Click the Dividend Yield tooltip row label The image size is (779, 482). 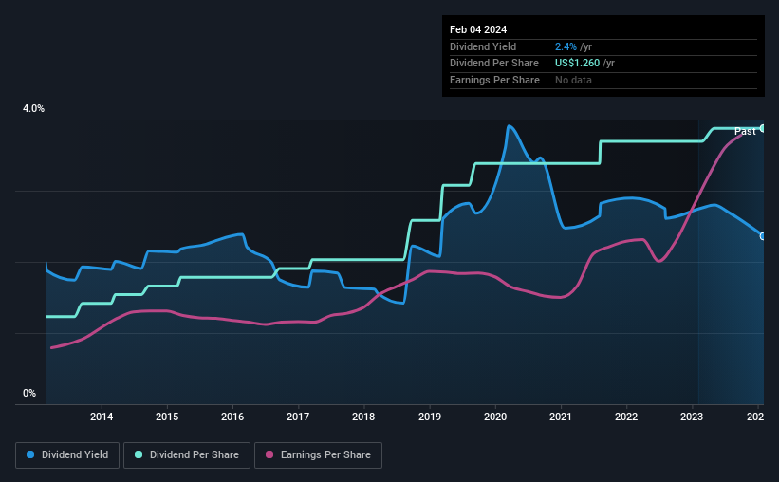[x=483, y=46]
